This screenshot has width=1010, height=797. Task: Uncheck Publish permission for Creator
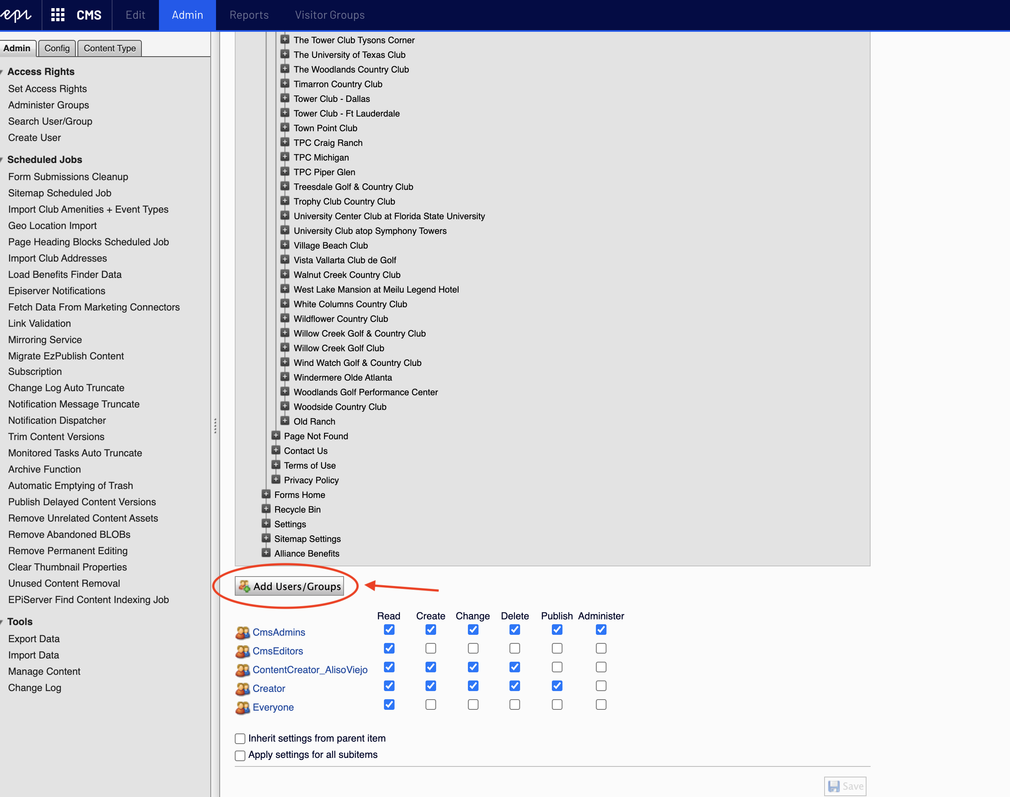click(x=557, y=686)
